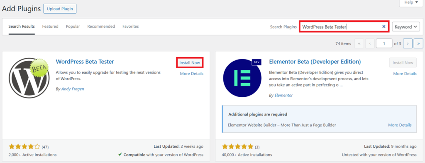Click the 'Elementor Website Builder' required plugin text
Viewport: 425px width, 163px height.
point(282,125)
